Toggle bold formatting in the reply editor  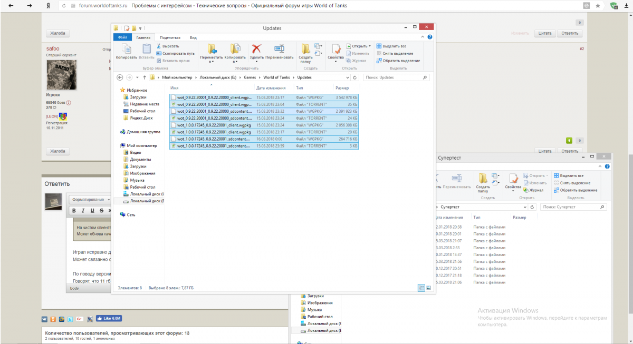click(74, 211)
